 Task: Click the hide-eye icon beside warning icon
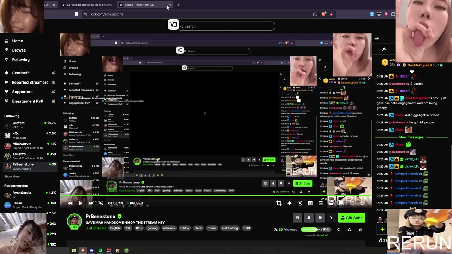click(x=361, y=230)
